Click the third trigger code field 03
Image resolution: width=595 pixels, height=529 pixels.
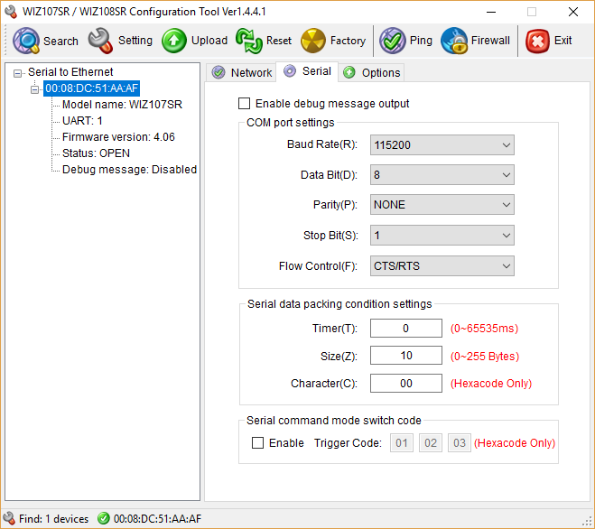[460, 442]
